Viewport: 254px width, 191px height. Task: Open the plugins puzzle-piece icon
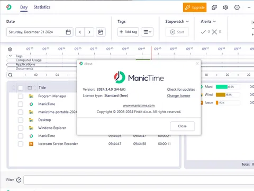click(214, 7)
